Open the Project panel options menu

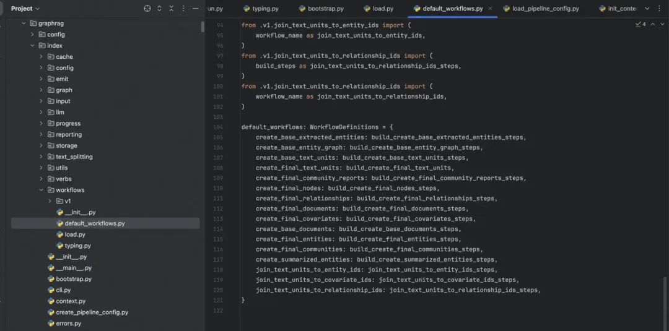click(x=183, y=9)
